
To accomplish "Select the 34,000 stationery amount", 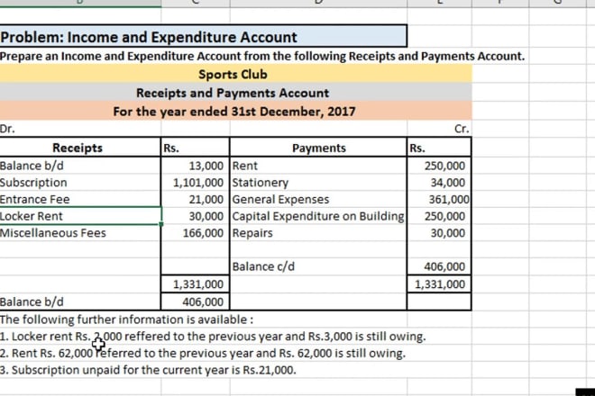I will click(x=439, y=183).
